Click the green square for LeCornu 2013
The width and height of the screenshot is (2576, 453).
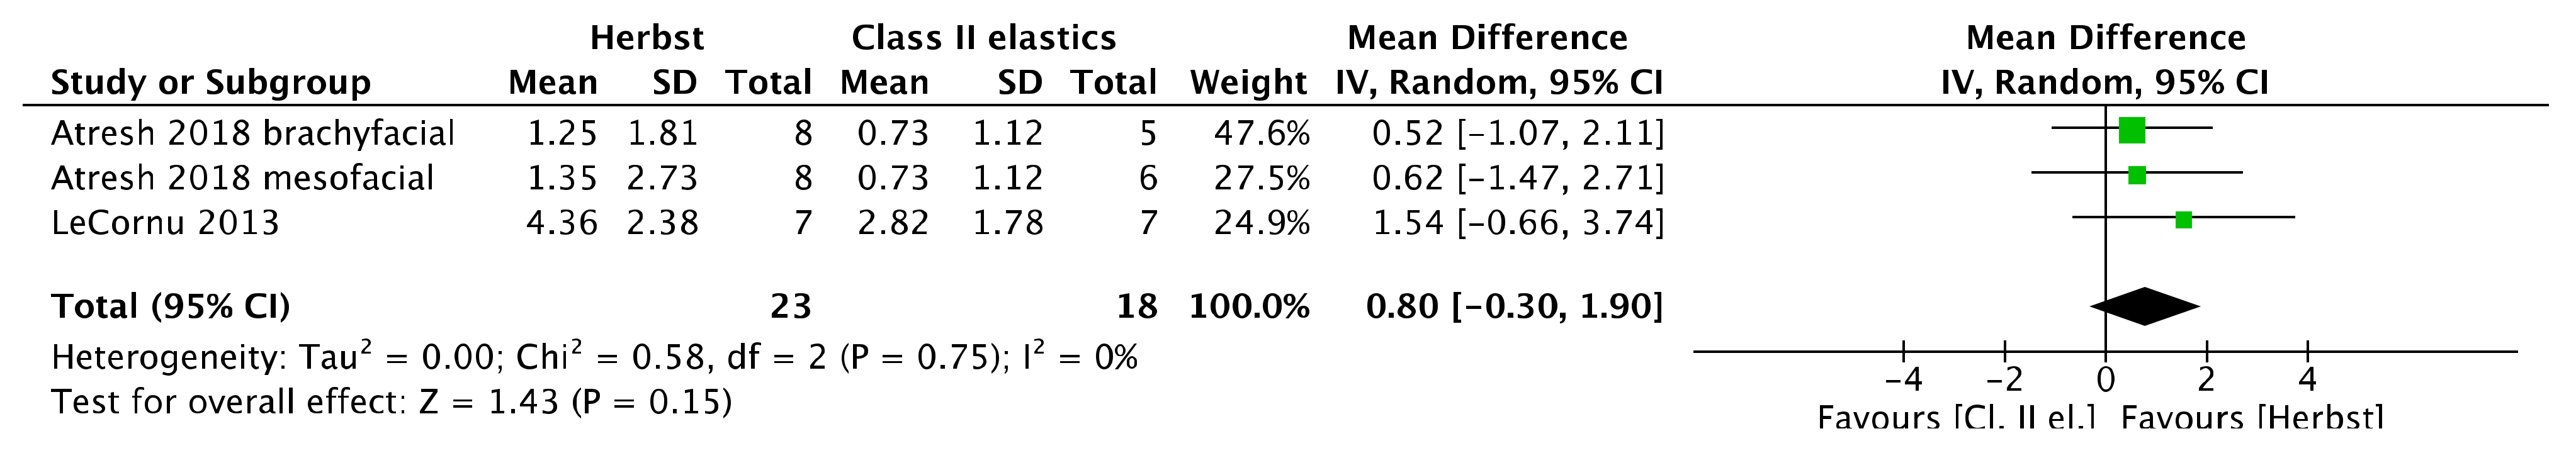[x=2183, y=220]
